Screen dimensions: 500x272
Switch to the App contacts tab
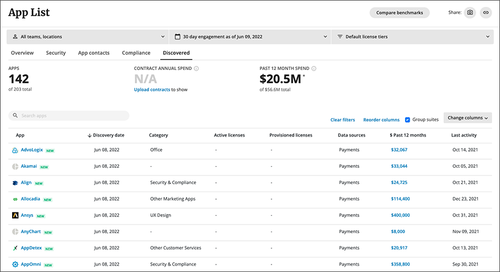coord(94,53)
